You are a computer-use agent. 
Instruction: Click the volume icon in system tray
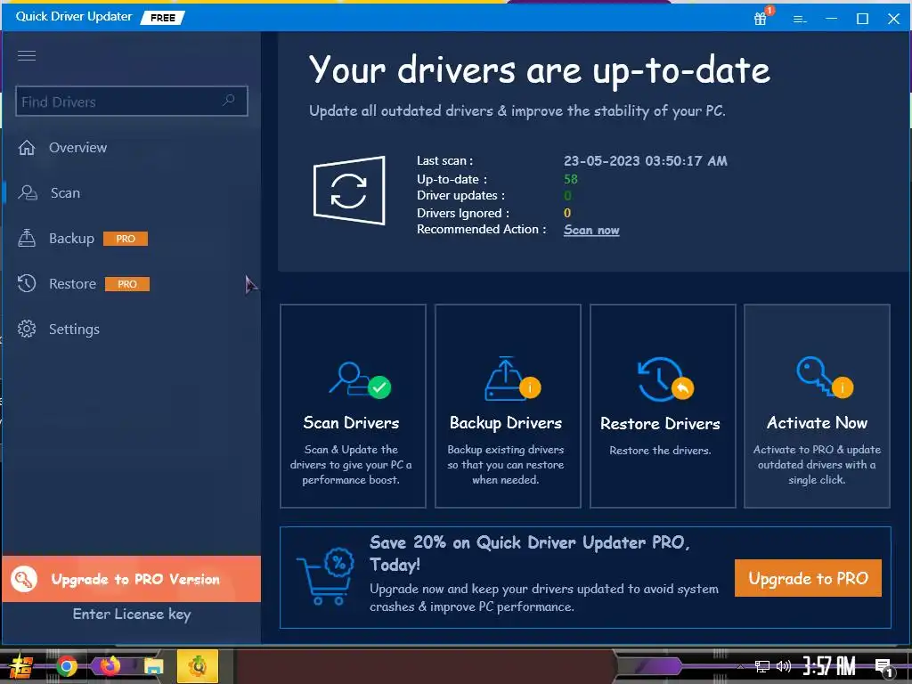tap(784, 666)
